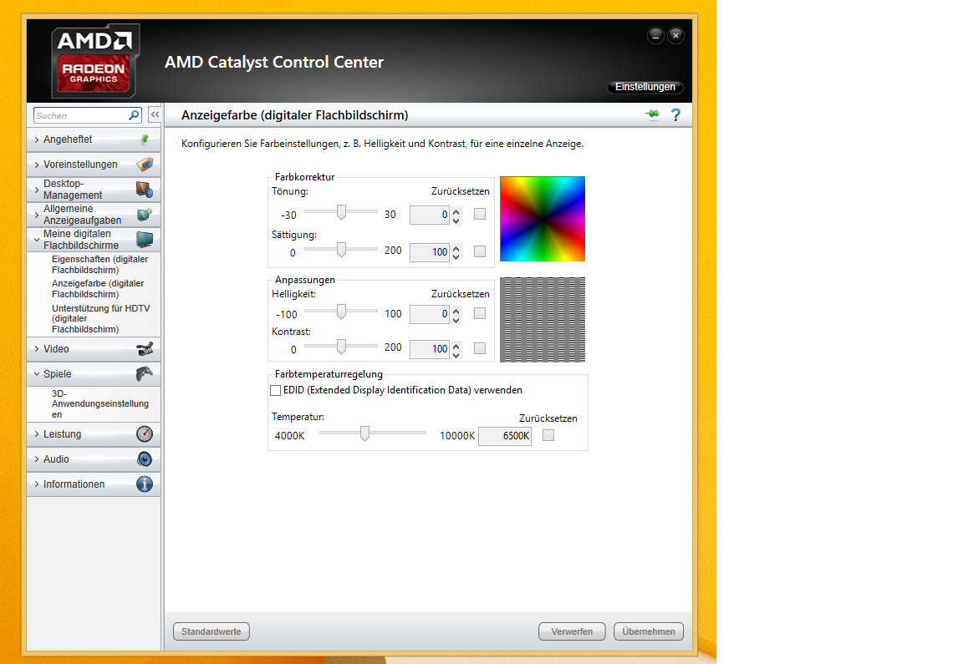Click the Sättigung slider thumb
This screenshot has height=664, width=963.
341,250
